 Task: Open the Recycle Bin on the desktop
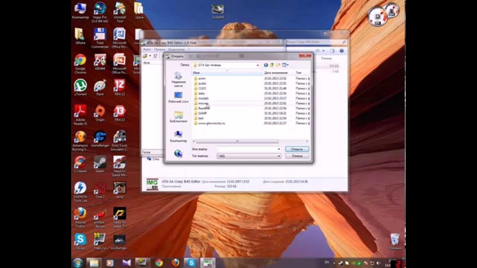pyautogui.click(x=394, y=241)
